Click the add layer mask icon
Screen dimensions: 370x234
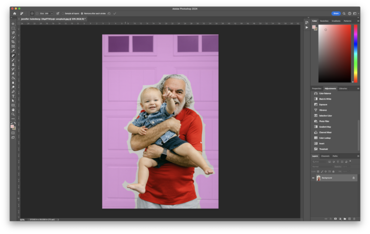tap(335, 219)
